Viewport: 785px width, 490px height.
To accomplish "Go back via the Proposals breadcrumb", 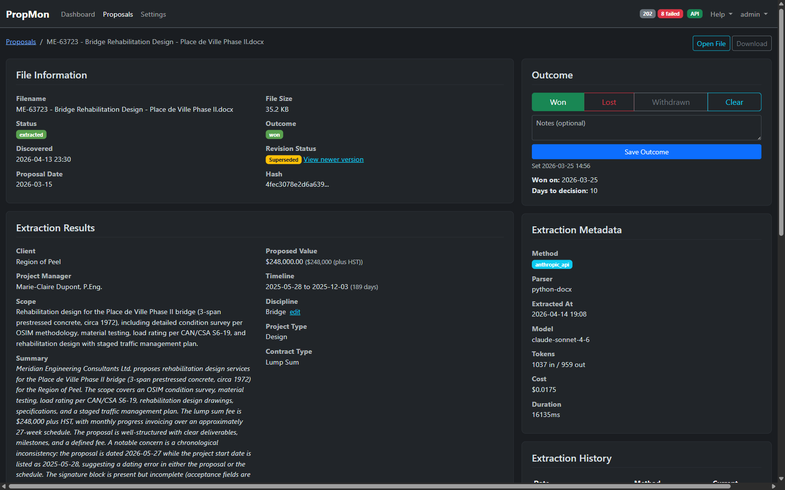I will pos(21,42).
